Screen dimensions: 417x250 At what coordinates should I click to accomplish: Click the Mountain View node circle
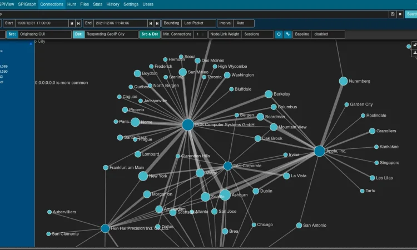(274, 127)
